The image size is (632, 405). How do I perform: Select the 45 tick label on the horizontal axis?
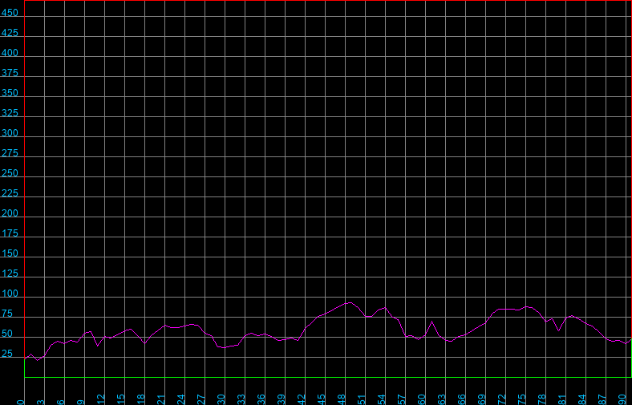click(322, 399)
